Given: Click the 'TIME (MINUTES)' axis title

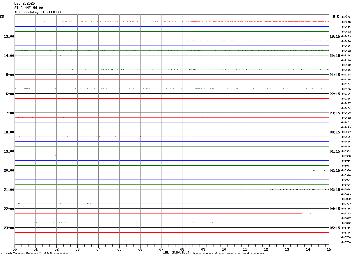Looking at the screenshot, I should point(175,252).
